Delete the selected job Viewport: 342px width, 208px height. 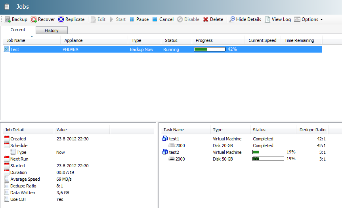tap(213, 19)
